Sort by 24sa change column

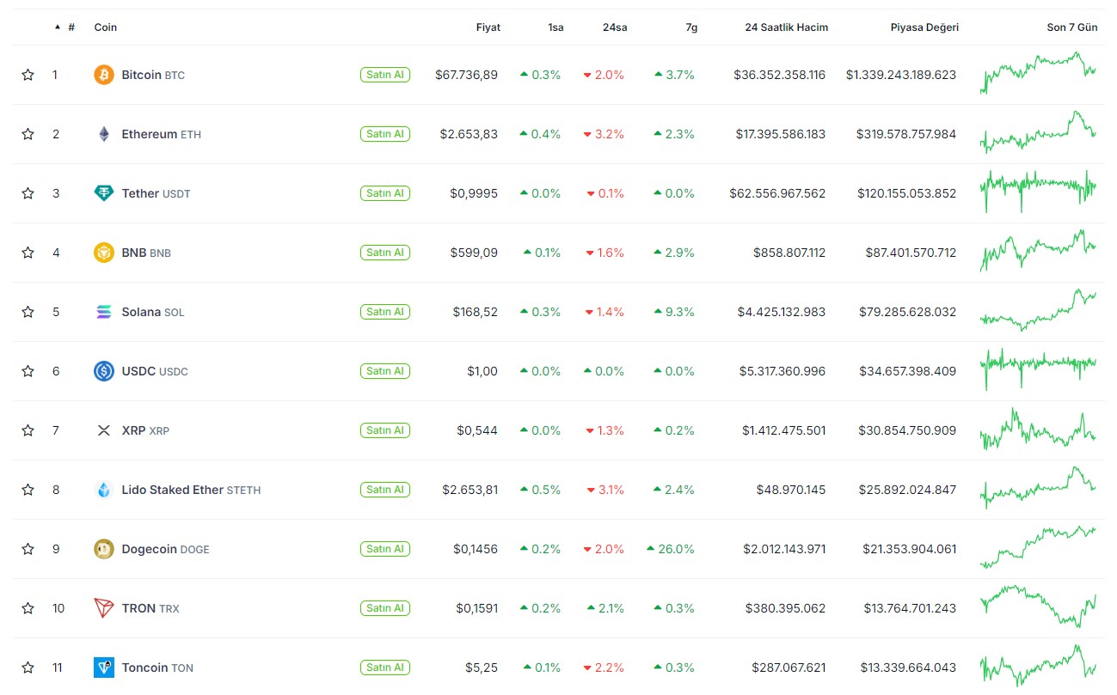click(615, 27)
